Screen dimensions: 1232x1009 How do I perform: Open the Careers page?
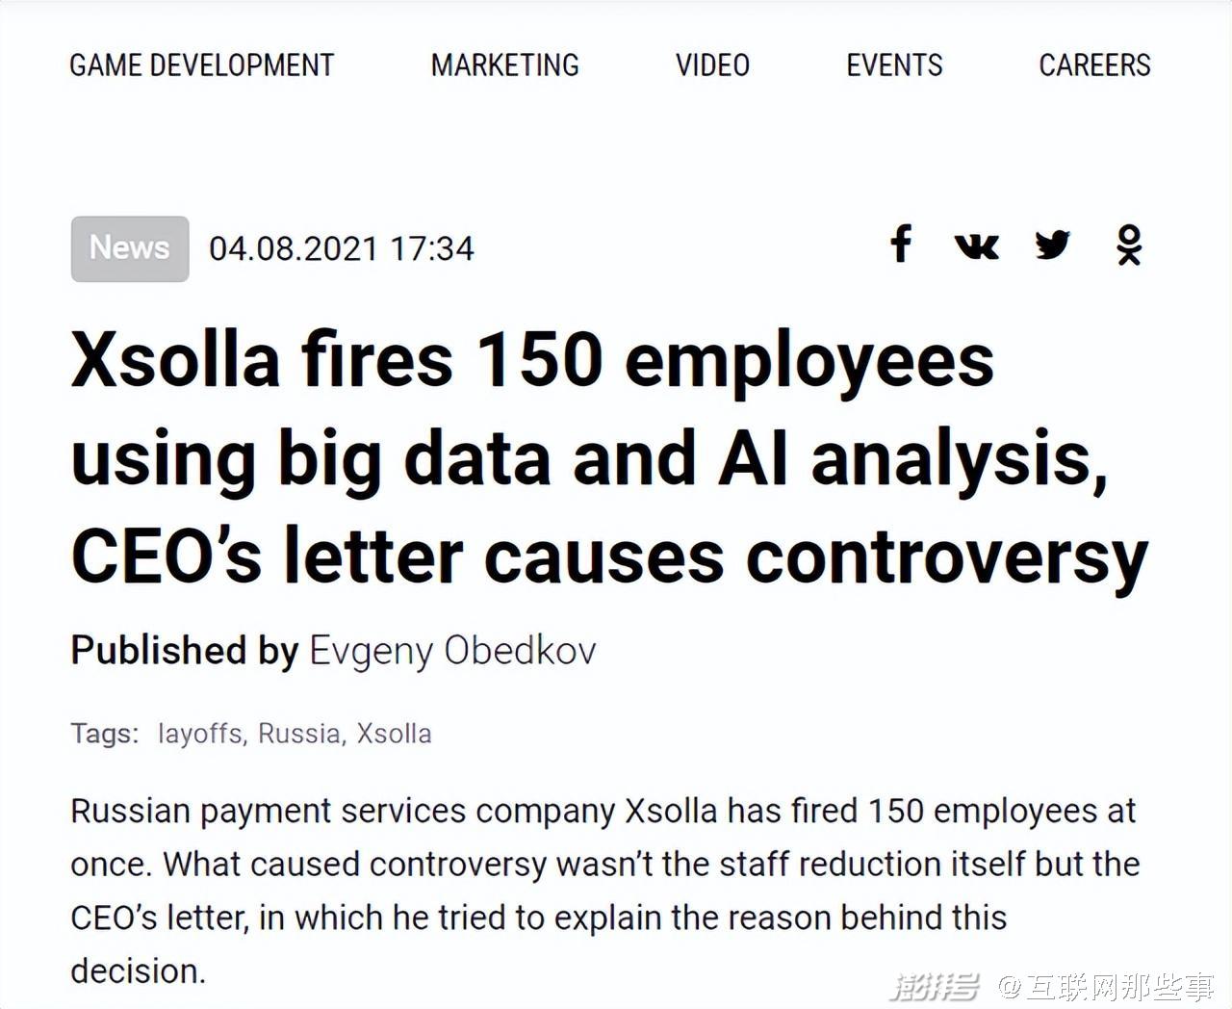(1094, 65)
